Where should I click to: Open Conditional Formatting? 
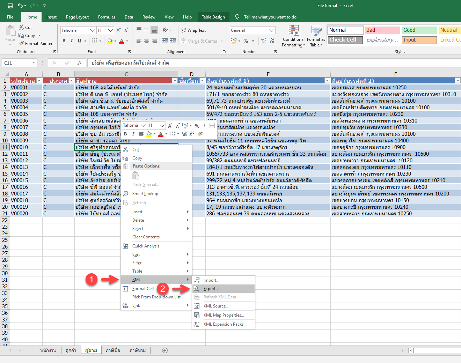(293, 36)
